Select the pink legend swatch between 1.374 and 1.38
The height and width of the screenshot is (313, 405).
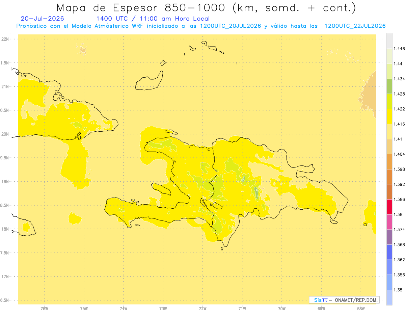point(389,222)
